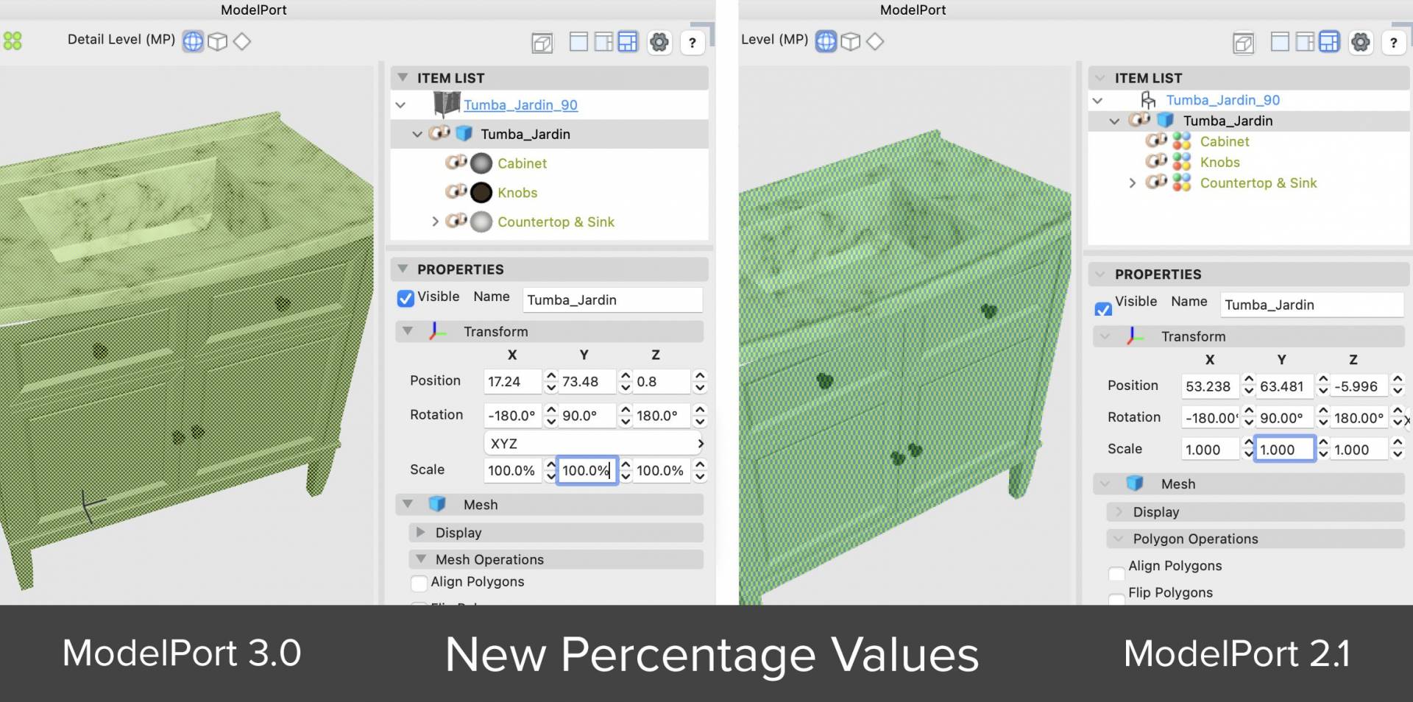Expand the Display section in 2.1
1413x702 pixels.
pos(1119,511)
